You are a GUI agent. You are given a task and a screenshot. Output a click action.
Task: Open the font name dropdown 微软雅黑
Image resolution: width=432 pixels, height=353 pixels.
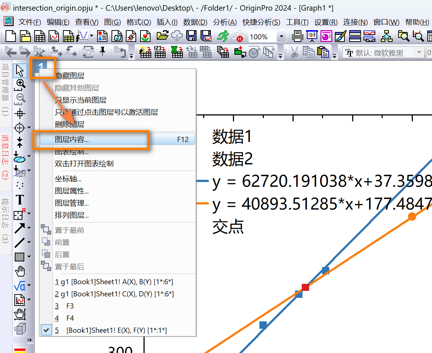click(418, 53)
